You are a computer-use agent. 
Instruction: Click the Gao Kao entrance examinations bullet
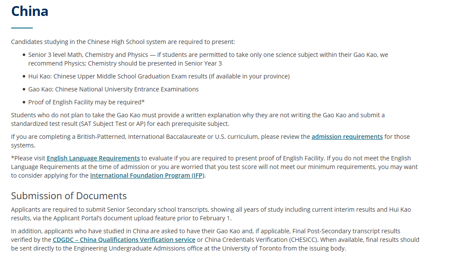pyautogui.click(x=113, y=89)
